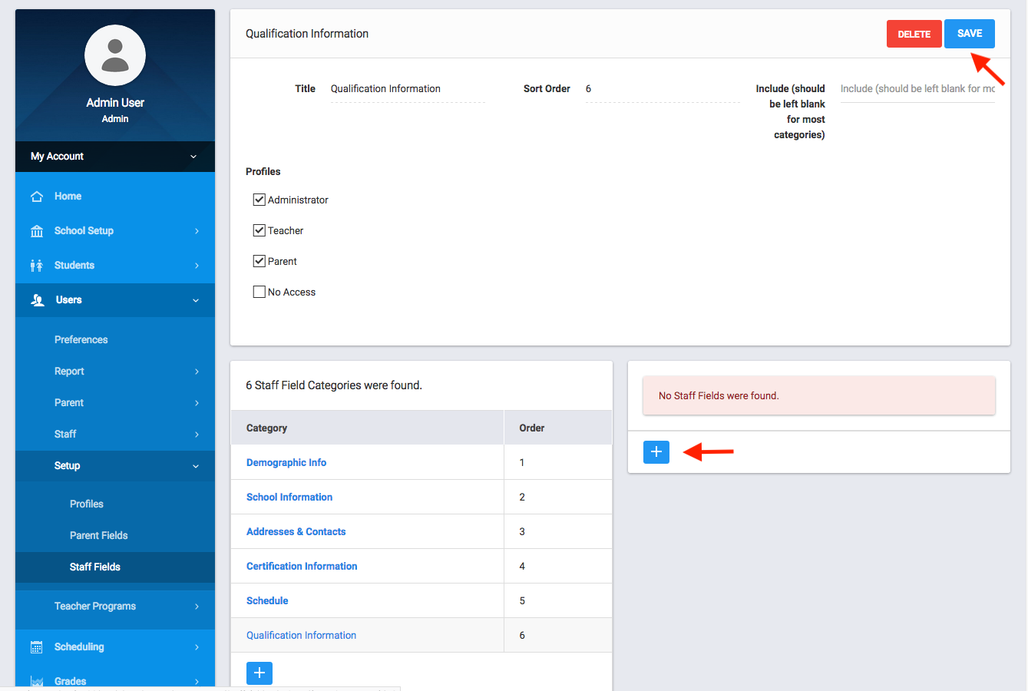Image resolution: width=1028 pixels, height=691 pixels.
Task: Click the Users icon in sidebar
Action: [x=38, y=300]
